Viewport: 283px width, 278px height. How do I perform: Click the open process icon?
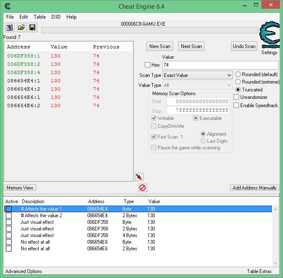click(x=10, y=28)
